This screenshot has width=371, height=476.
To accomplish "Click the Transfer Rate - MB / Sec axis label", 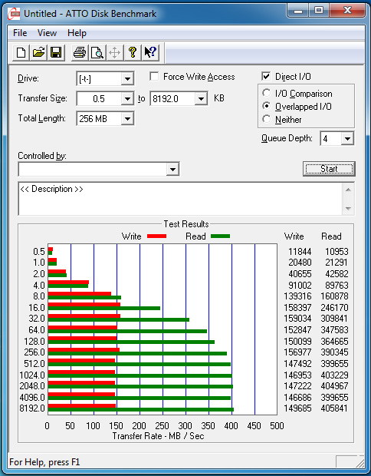I will click(x=158, y=436).
